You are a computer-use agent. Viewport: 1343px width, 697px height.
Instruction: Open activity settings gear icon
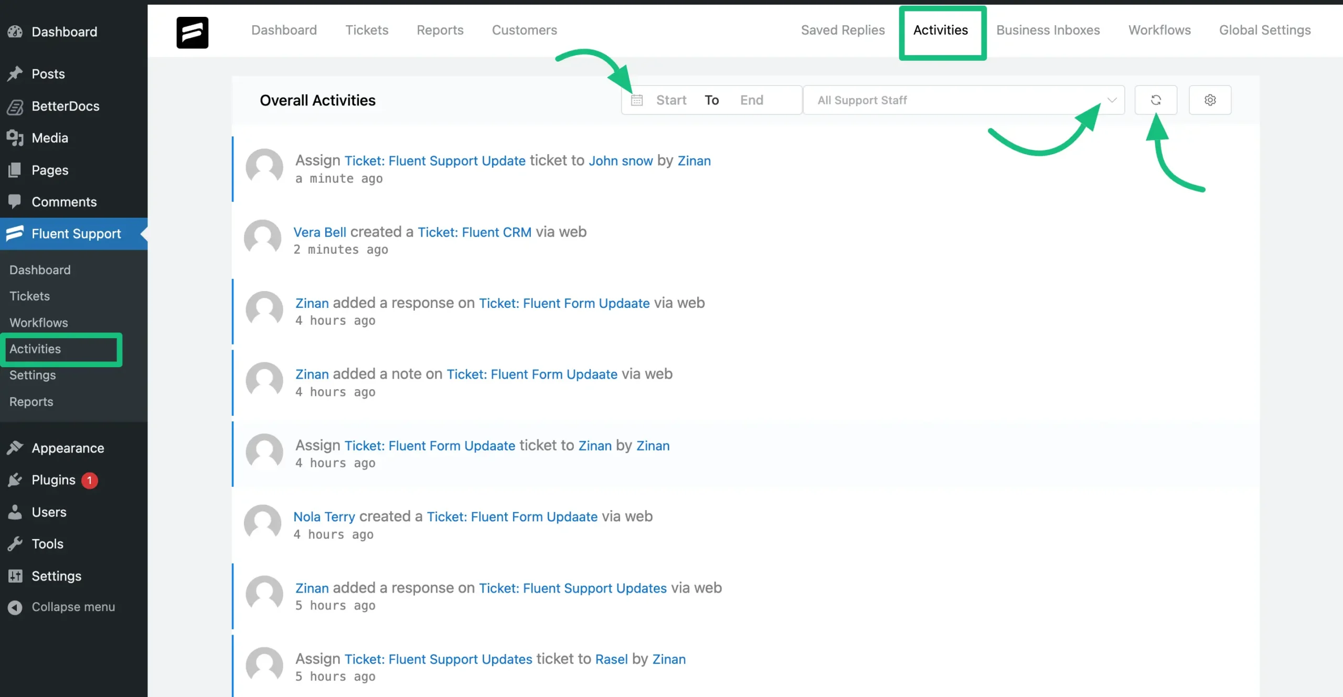click(x=1210, y=100)
